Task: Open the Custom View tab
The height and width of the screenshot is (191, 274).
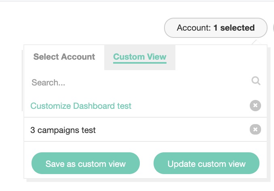Action: coord(139,57)
